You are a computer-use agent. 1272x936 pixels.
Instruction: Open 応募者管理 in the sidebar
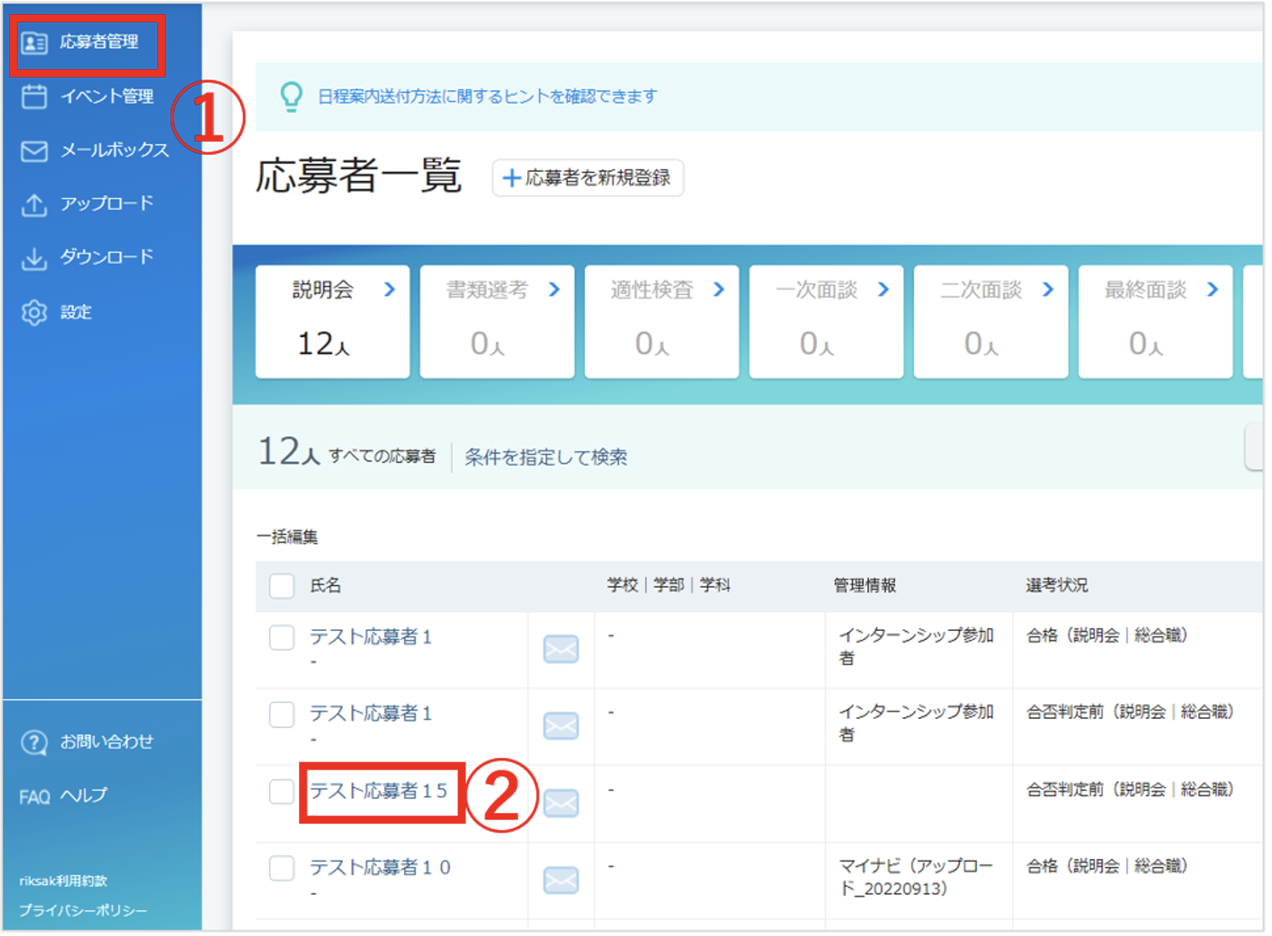click(87, 42)
